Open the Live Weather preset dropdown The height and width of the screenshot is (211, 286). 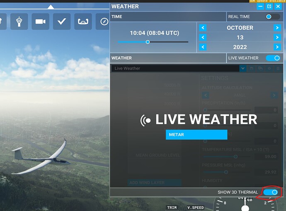pos(243,68)
